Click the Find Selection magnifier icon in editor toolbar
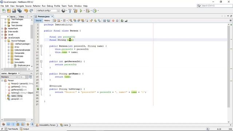The image size is (233, 131). pos(71,21)
